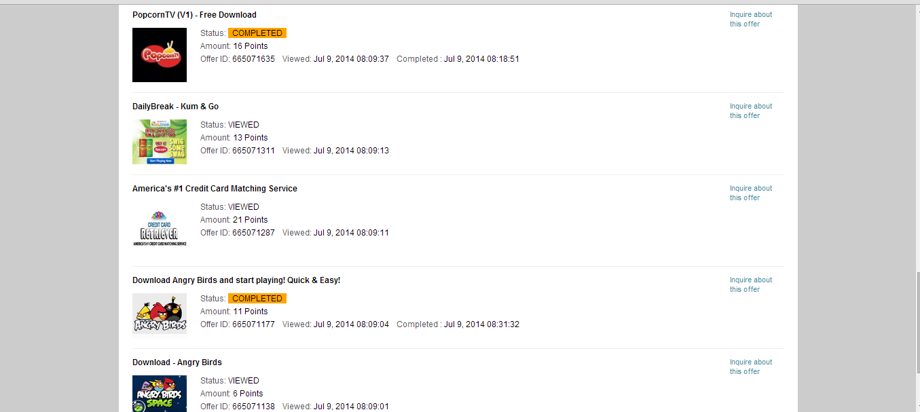Inquire about the DailyBreak Kum & Go offer
The height and width of the screenshot is (412, 920).
(x=751, y=111)
